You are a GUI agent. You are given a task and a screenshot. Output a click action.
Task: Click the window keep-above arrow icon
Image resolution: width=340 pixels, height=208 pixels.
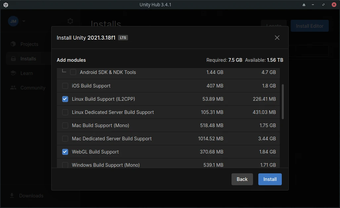304,5
